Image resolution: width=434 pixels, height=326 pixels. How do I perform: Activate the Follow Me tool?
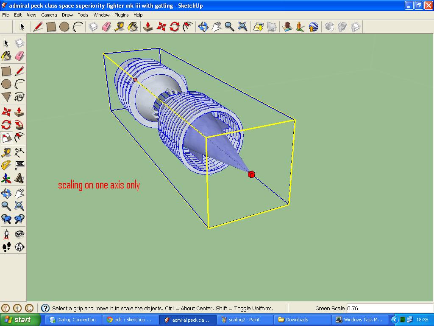(x=19, y=125)
